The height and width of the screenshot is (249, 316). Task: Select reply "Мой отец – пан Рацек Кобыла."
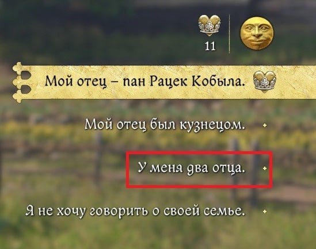pyautogui.click(x=146, y=82)
